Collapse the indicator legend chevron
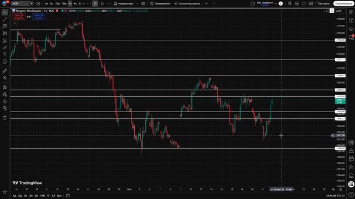 click(14, 23)
